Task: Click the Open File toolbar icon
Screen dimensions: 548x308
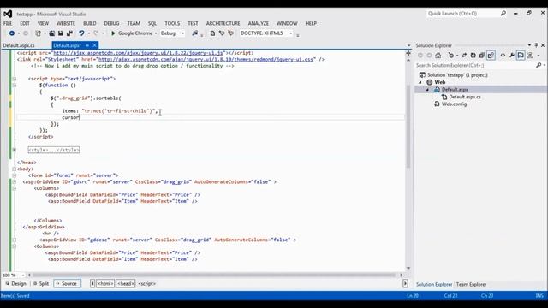Action: click(51, 33)
